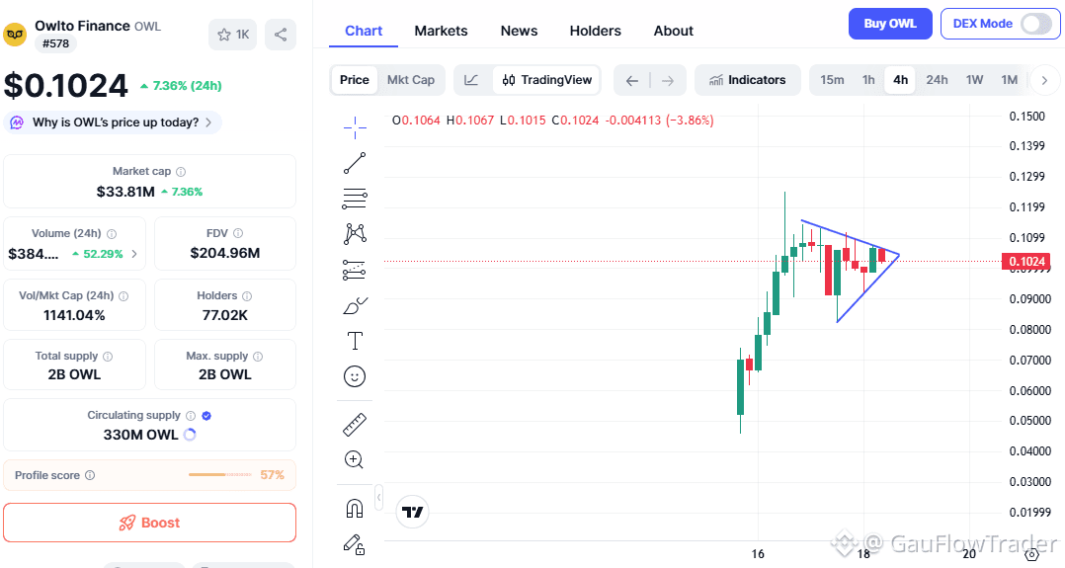Select the XABCD pattern tool

[x=355, y=234]
